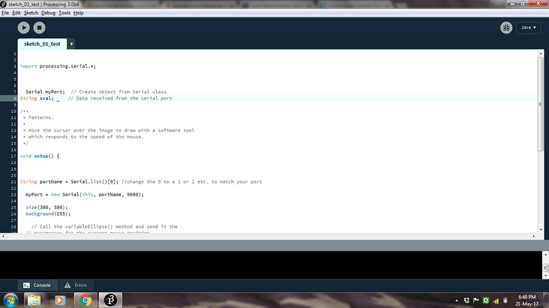
Task: Open the Java mode dropdown
Action: tap(528, 28)
